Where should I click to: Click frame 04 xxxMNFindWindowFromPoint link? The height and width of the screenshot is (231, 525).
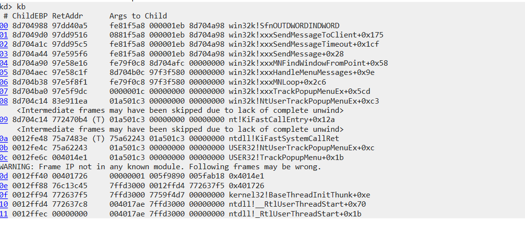click(x=4, y=63)
